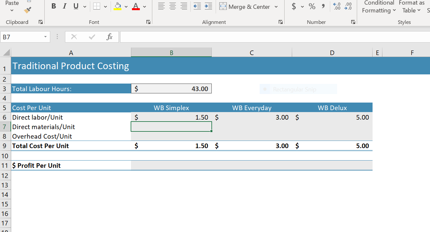
Task: Apply red Font Color
Action: [x=136, y=6]
